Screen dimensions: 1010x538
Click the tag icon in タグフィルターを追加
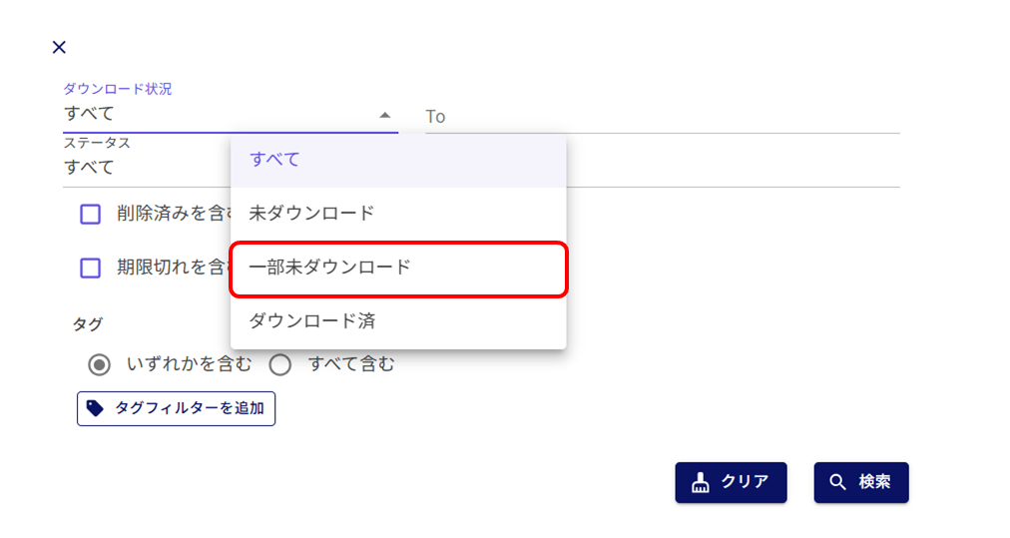pyautogui.click(x=95, y=408)
